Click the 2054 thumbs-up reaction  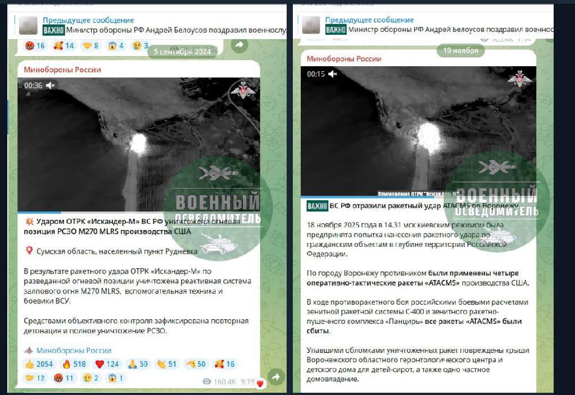(x=39, y=364)
